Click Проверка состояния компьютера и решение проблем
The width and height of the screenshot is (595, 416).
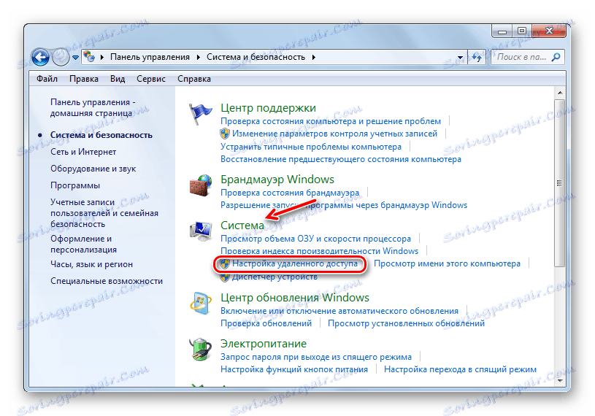(x=331, y=121)
